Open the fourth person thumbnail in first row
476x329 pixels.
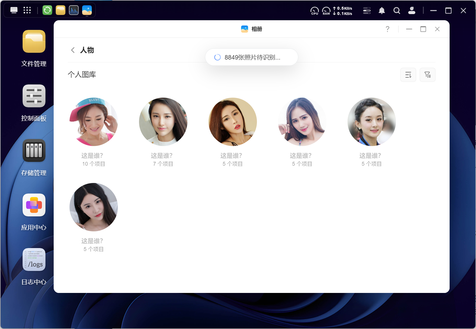(x=302, y=122)
